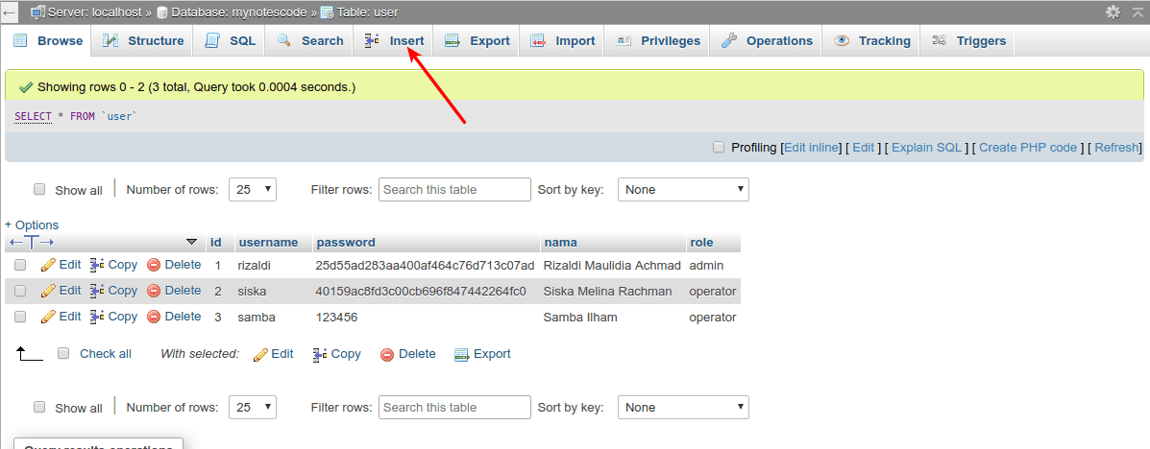This screenshot has height=449, width=1150.
Task: Sort by the nama column header
Action: (x=560, y=243)
